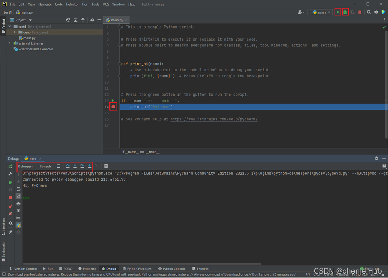Screen dimensions: 388x278
Task: Rerun the debug session using the left-side green arrow icon
Action: point(10,167)
